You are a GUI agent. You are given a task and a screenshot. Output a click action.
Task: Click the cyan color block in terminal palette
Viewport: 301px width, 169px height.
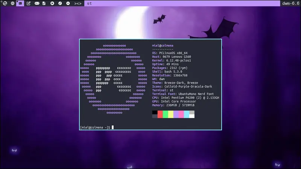(x=186, y=114)
